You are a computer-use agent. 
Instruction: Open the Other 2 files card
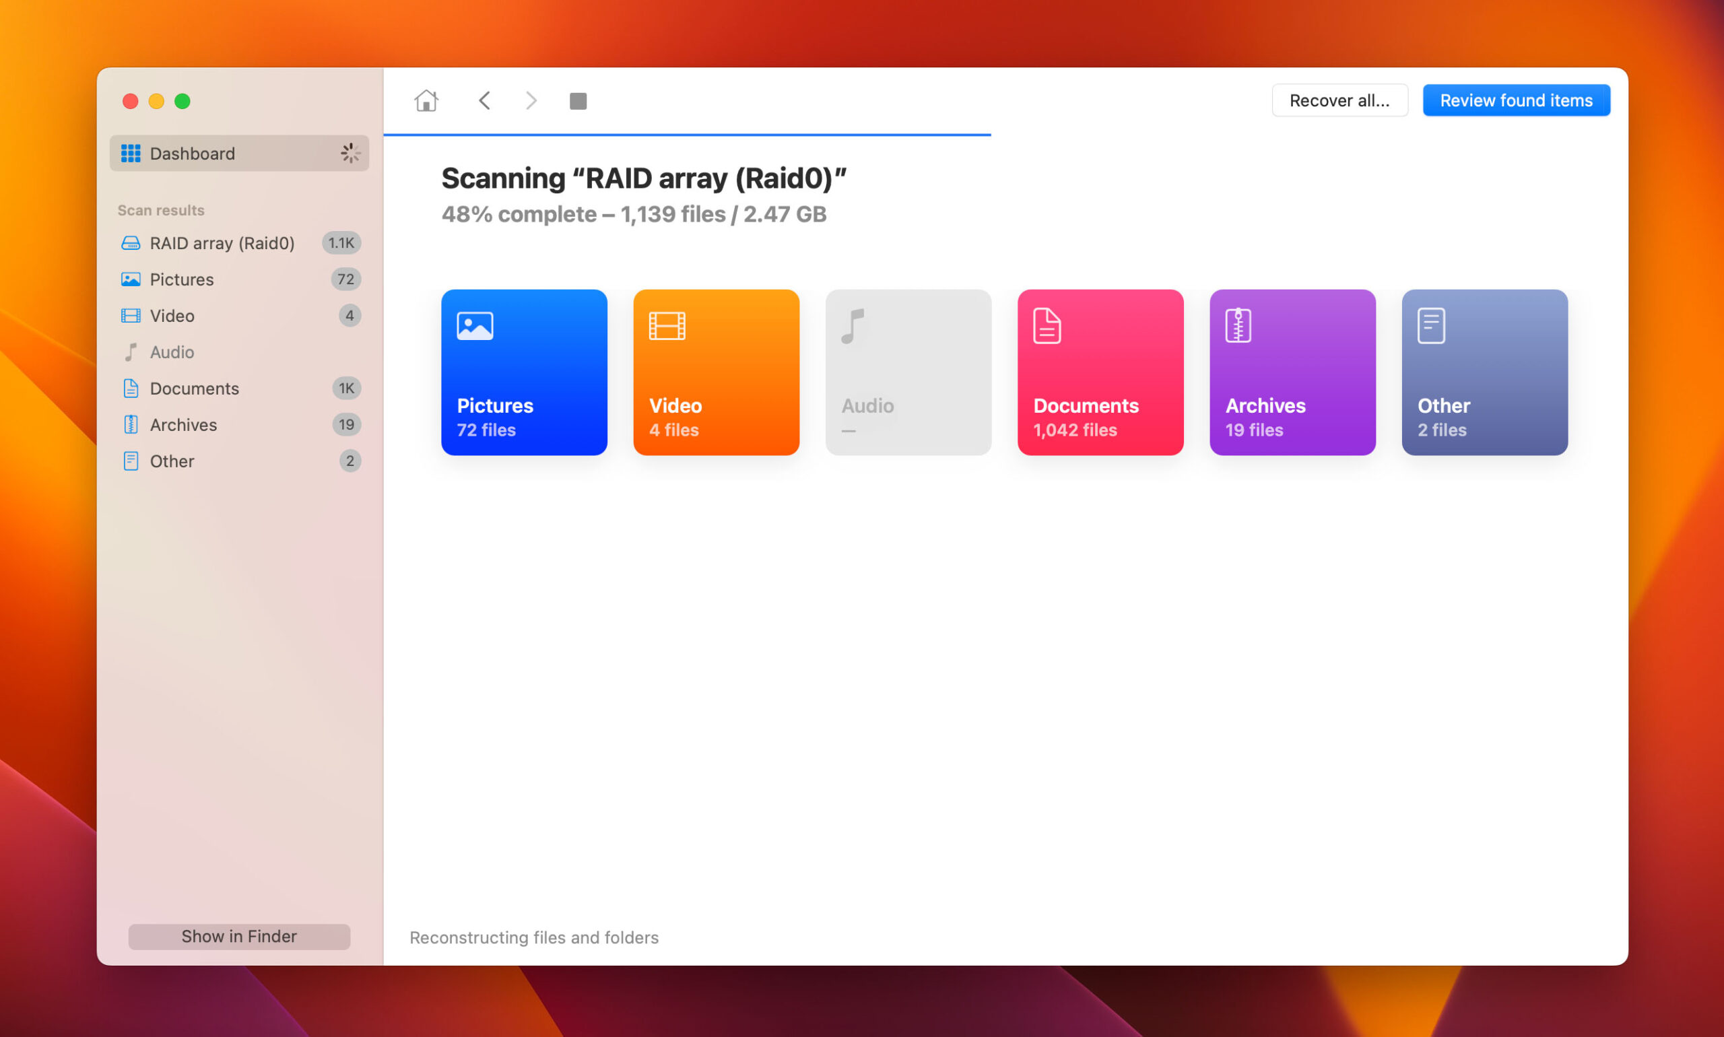(1485, 372)
